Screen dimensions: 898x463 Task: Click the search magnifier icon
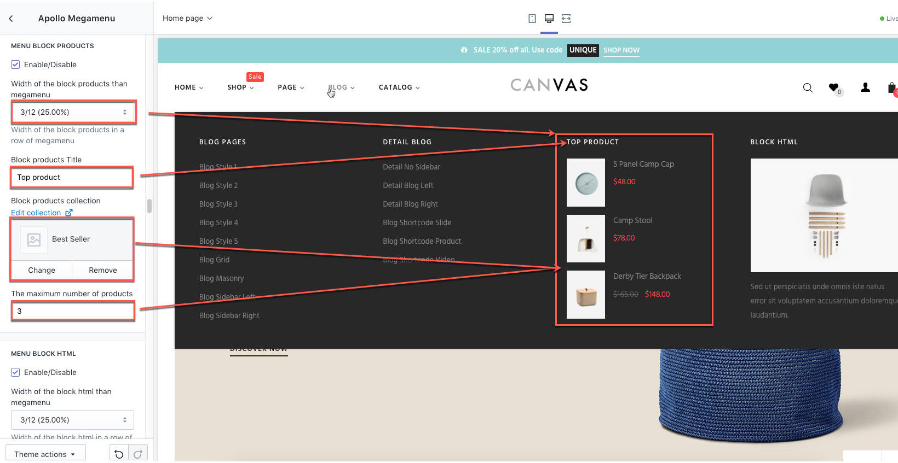pos(808,87)
